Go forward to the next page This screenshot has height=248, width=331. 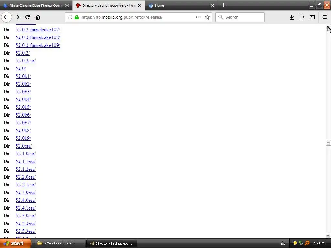click(x=17, y=17)
